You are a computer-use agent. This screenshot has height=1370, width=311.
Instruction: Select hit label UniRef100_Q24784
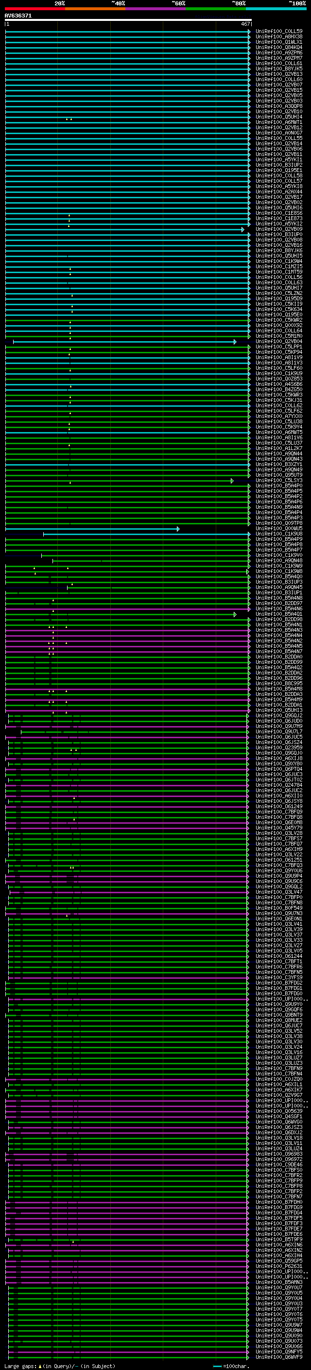pyautogui.click(x=279, y=785)
